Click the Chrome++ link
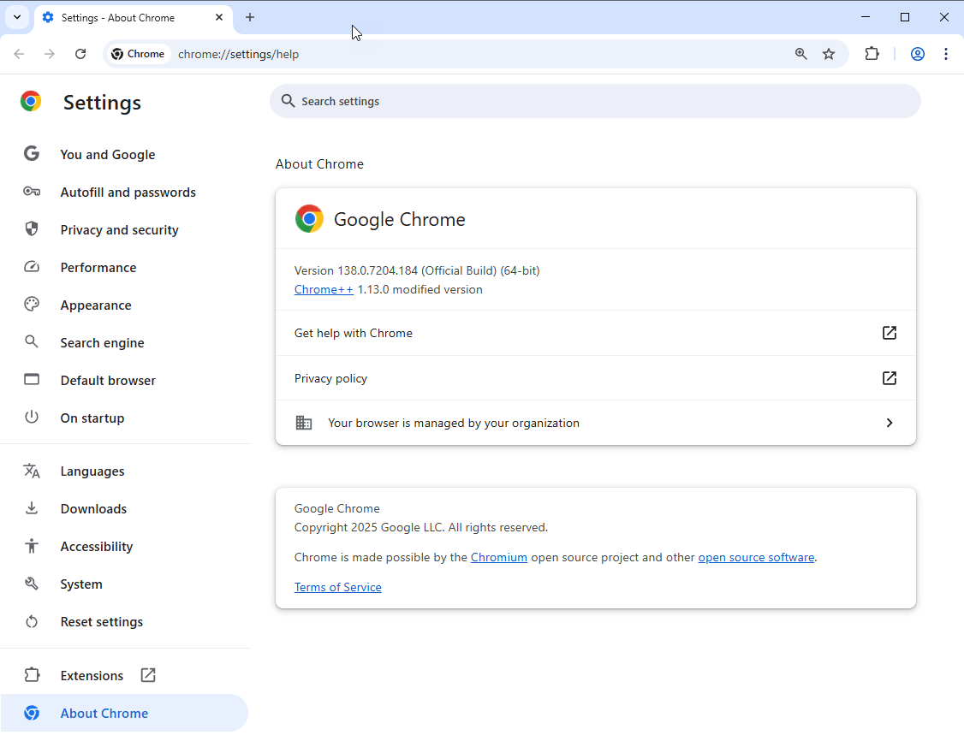 click(324, 289)
